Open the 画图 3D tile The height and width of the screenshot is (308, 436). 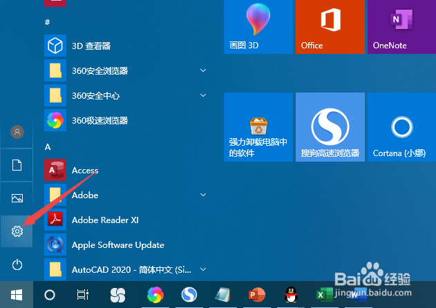258,27
